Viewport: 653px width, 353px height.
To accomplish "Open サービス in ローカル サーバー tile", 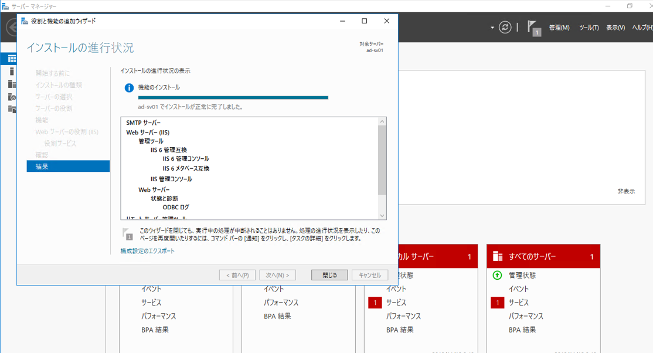I will pyautogui.click(x=396, y=303).
